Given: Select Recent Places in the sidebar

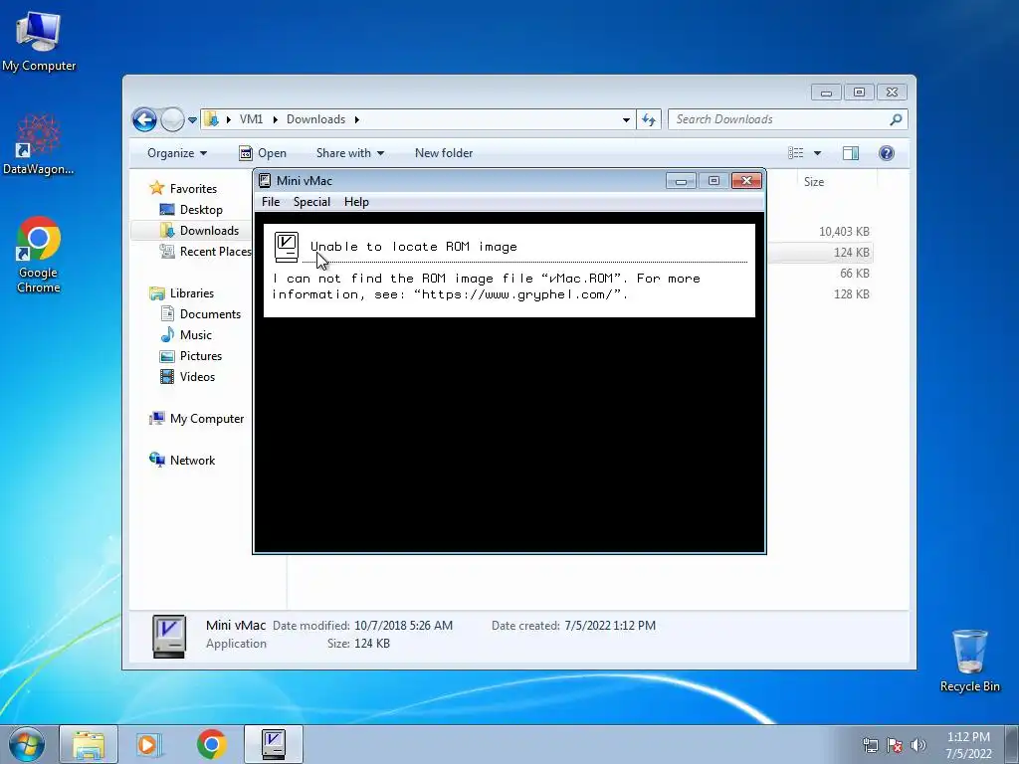Looking at the screenshot, I should (x=215, y=252).
